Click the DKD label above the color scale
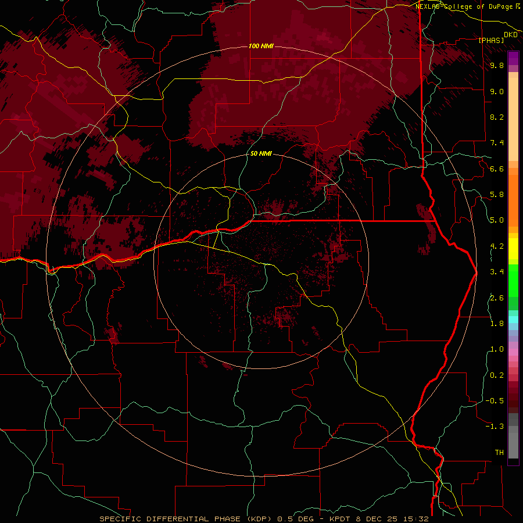Image resolution: width=523 pixels, height=523 pixels. pyautogui.click(x=511, y=35)
